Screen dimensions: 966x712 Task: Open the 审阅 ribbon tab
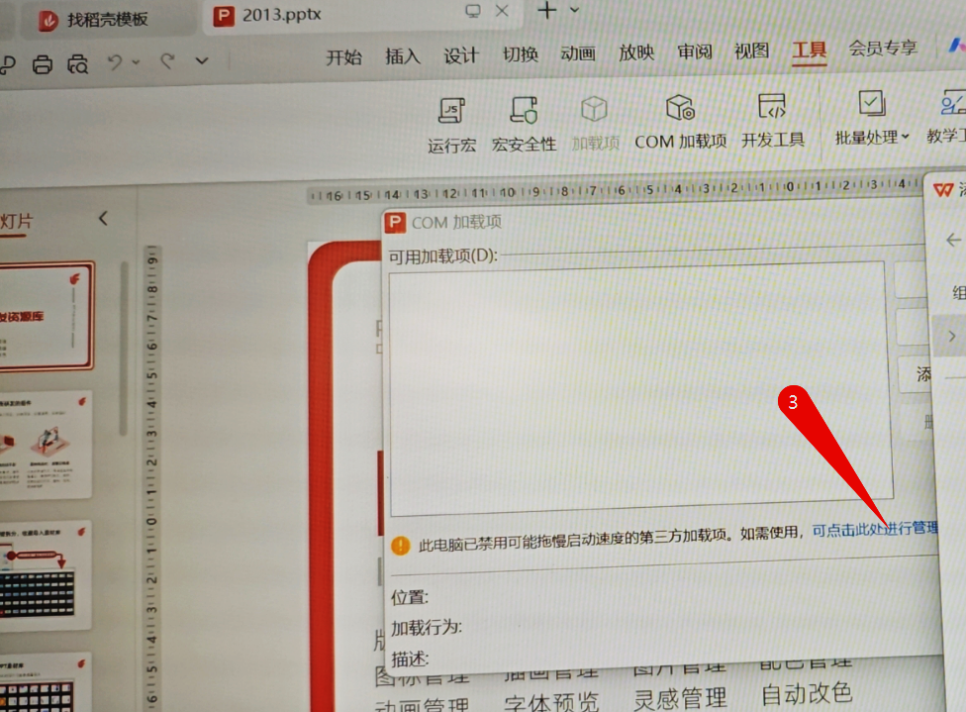pyautogui.click(x=695, y=51)
